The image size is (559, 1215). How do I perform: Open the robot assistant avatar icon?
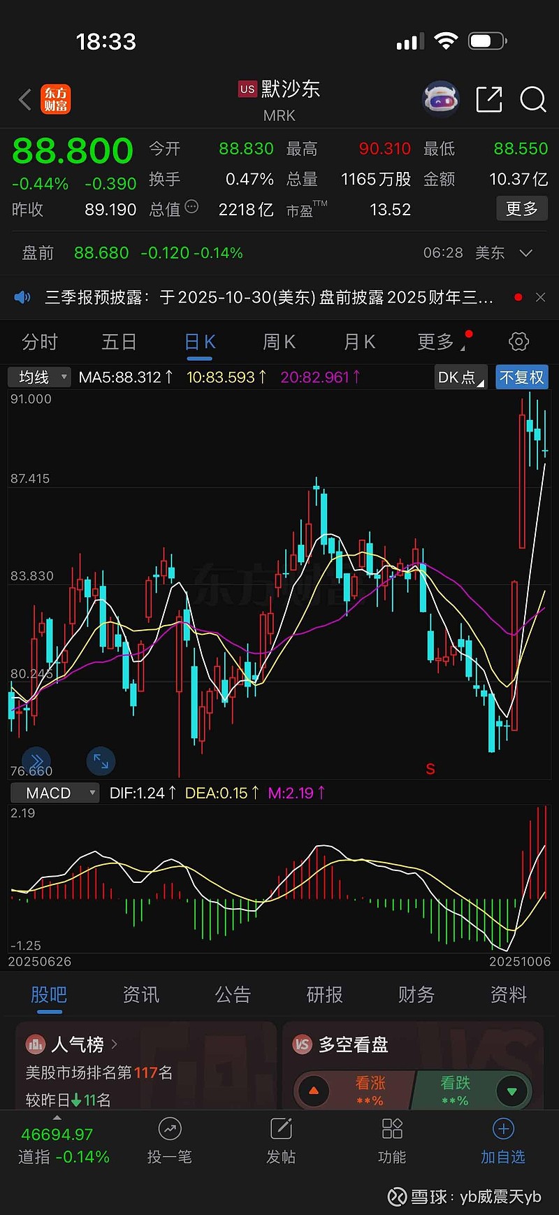click(440, 99)
